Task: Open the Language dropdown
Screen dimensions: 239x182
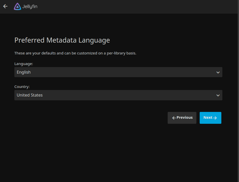Action: click(x=118, y=72)
